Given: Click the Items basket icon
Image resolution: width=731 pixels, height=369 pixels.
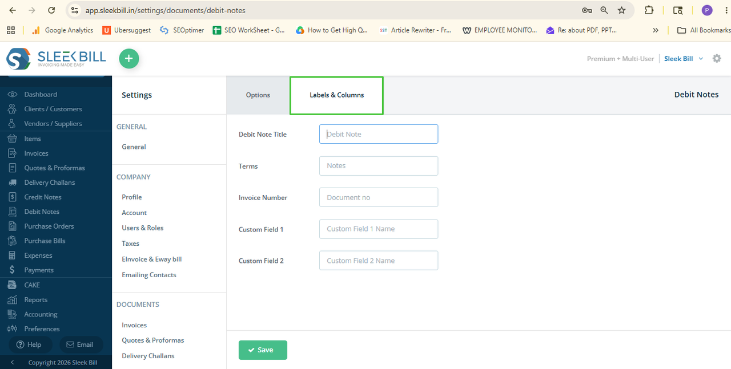Looking at the screenshot, I should (13, 139).
